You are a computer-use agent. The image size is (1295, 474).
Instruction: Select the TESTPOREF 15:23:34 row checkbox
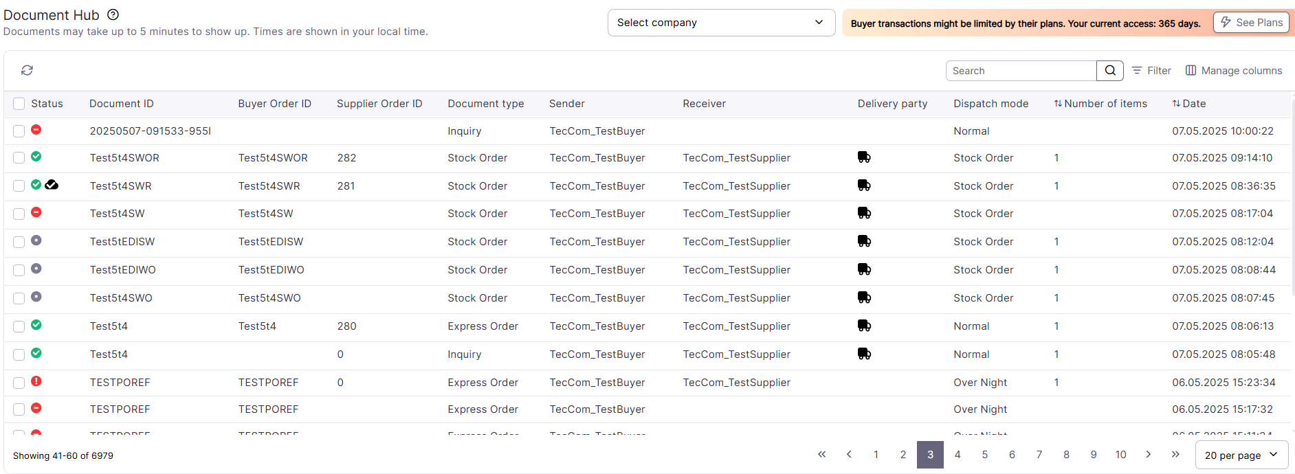pyautogui.click(x=19, y=383)
